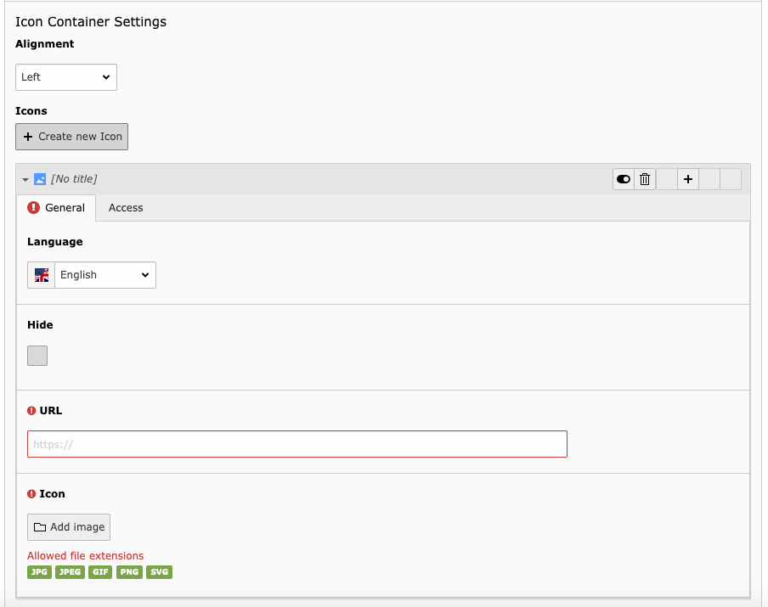Viewport: 768px width, 607px height.
Task: Click the SVG file extension badge
Action: tap(159, 572)
